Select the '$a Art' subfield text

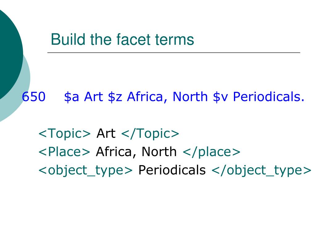(84, 97)
